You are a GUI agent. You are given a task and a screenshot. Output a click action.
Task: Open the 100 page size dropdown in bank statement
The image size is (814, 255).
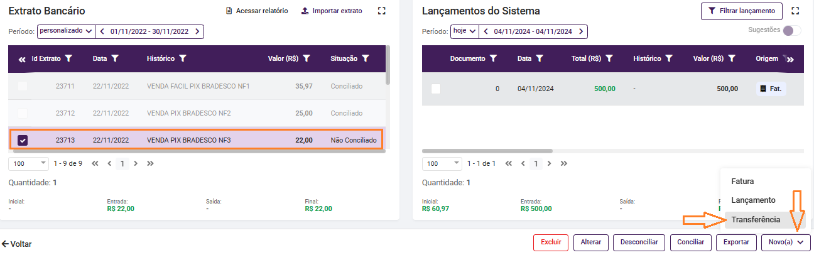pyautogui.click(x=28, y=163)
